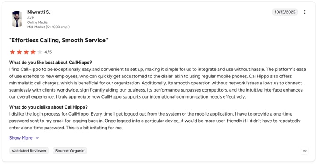
Task: Click reviewer Niwrutti S. profile photo
Action: 17,19
